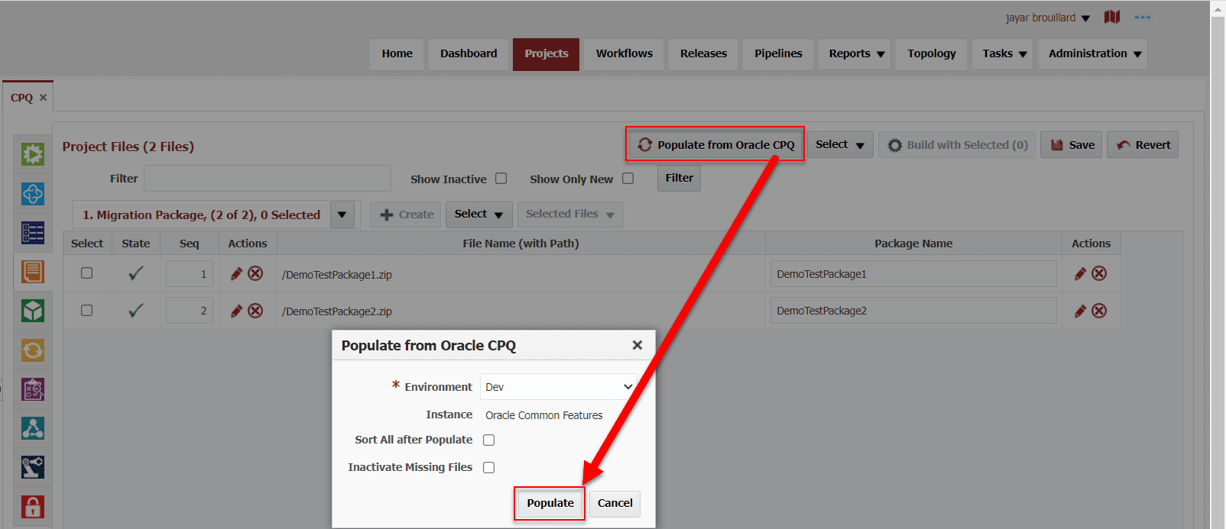Focus the Filter text field
1226x529 pixels.
[268, 178]
